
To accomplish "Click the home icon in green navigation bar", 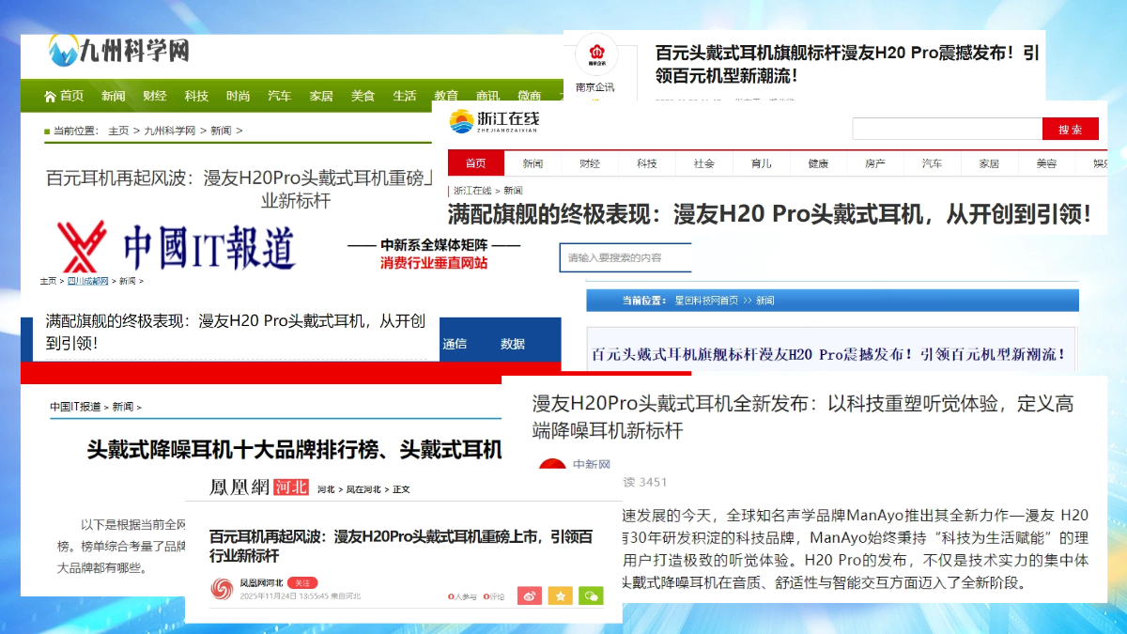I will [50, 97].
